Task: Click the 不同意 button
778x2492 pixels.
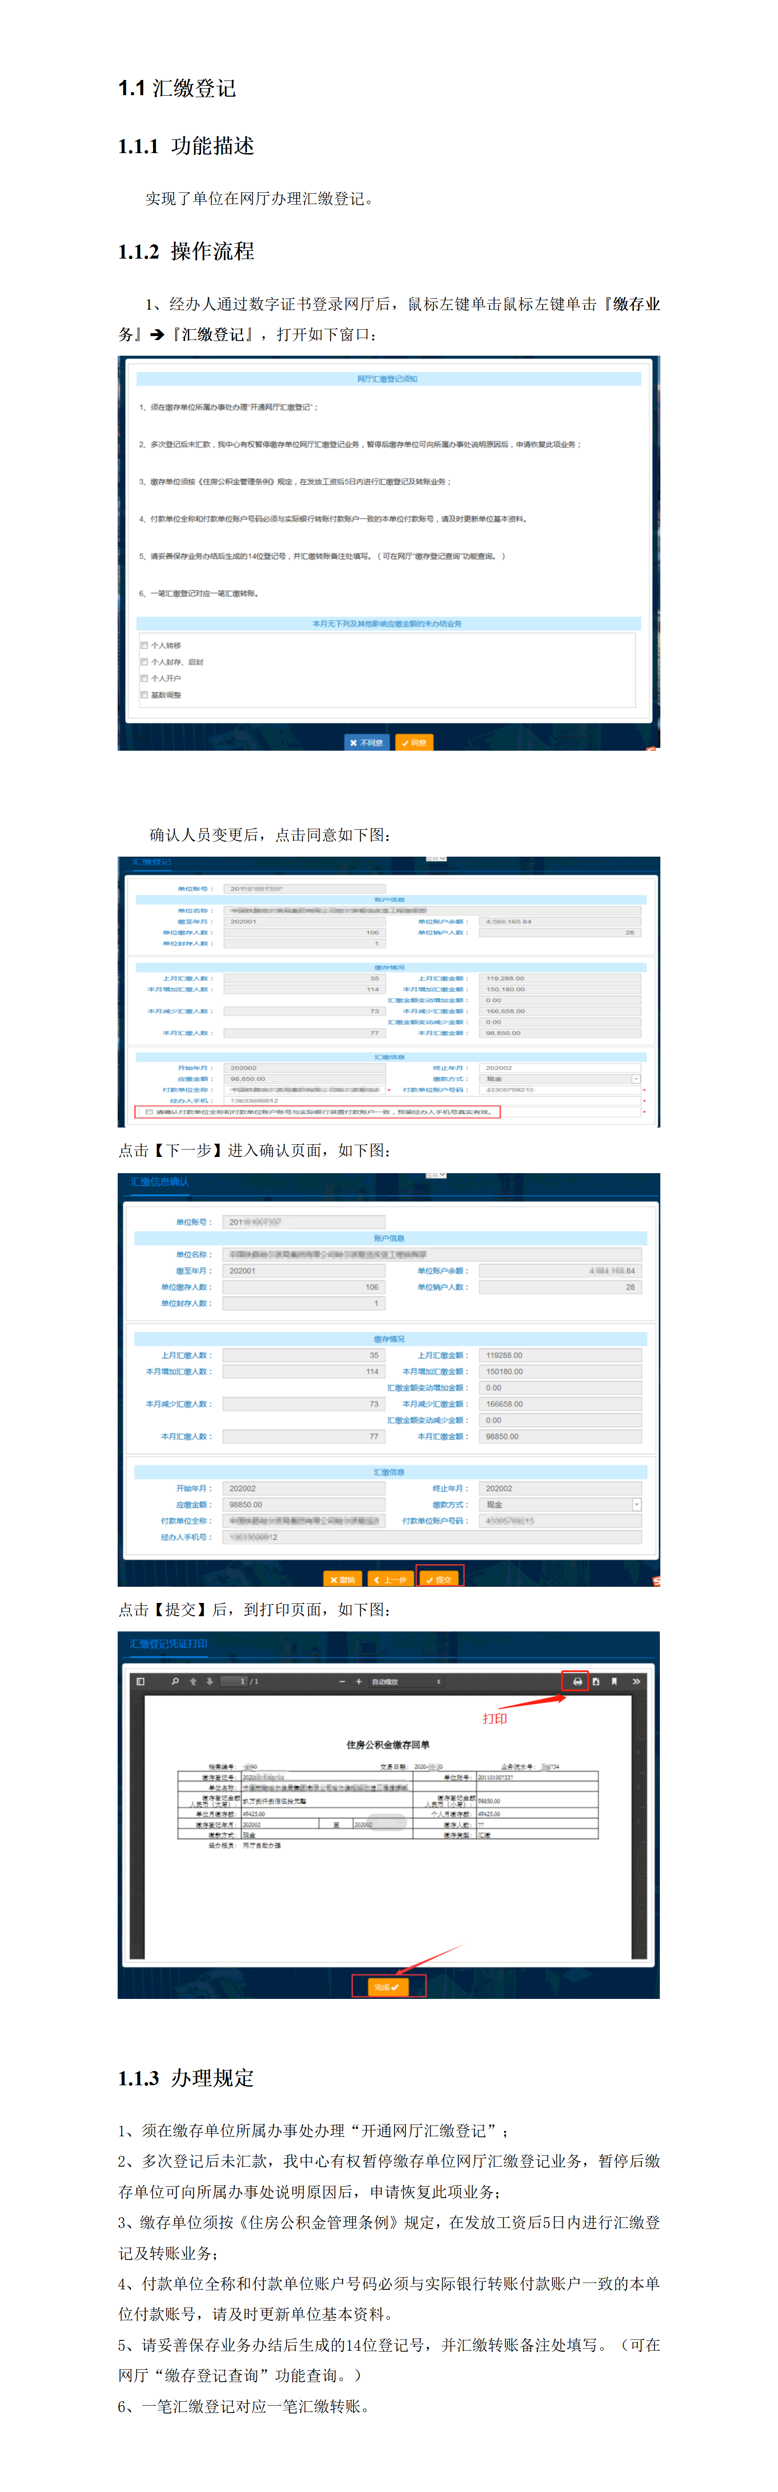Action: click(367, 743)
